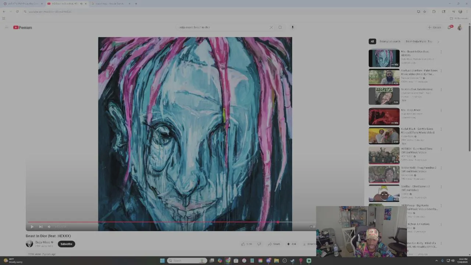Open the YouTube hamburger guide menu
The height and width of the screenshot is (265, 471).
pos(6,27)
